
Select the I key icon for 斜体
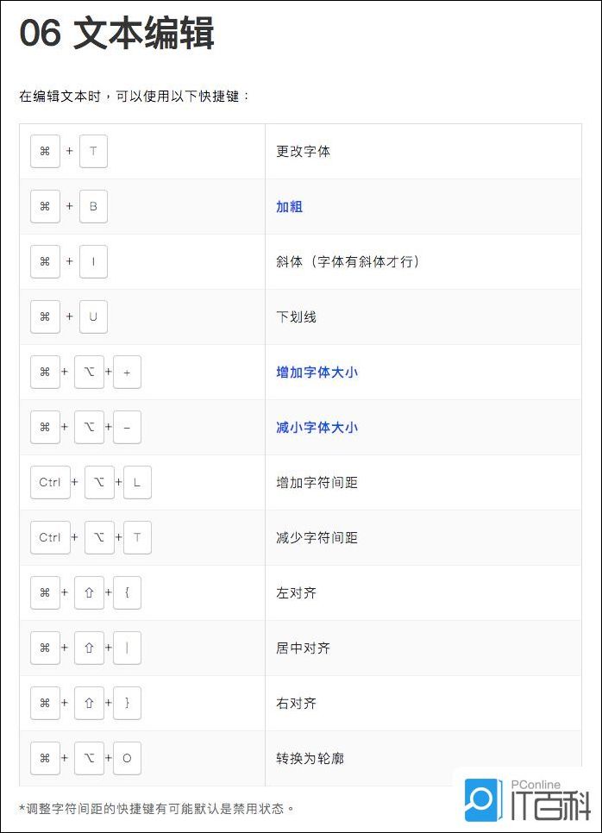click(93, 262)
